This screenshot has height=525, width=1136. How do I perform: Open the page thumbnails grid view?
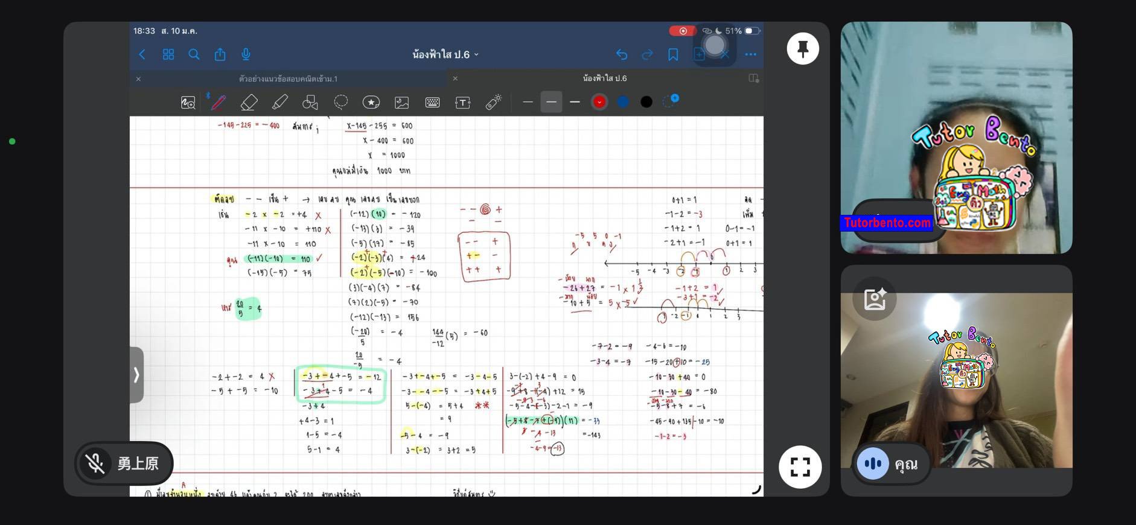tap(168, 54)
